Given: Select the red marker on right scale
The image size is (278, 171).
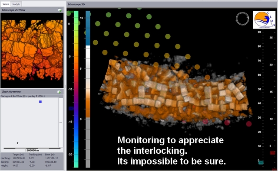Looking at the screenshot, I should (x=273, y=153).
